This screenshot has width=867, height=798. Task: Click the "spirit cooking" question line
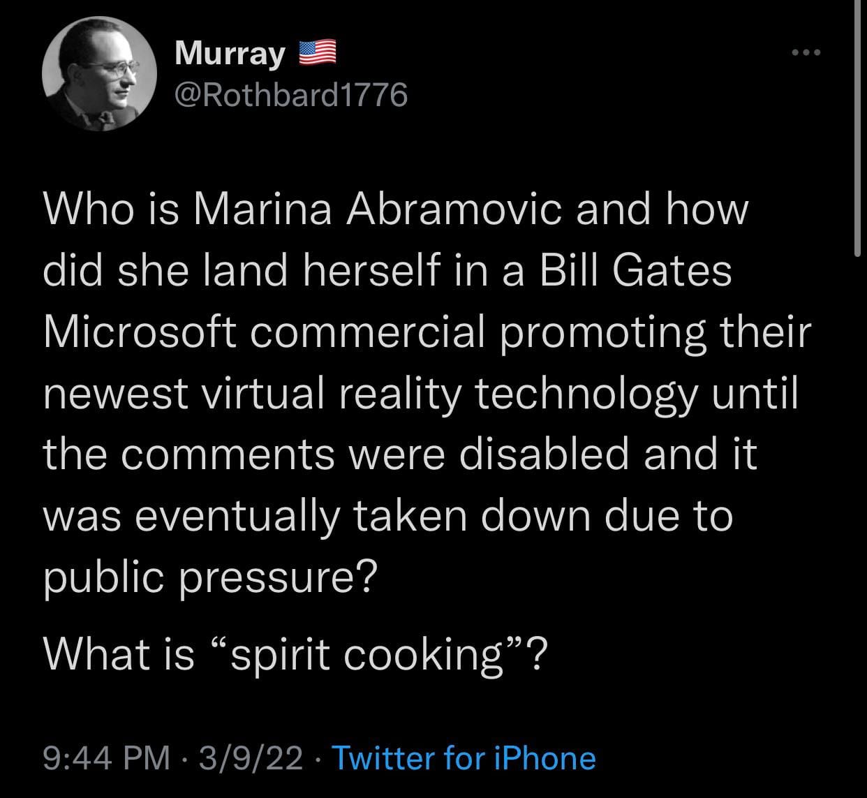click(x=294, y=654)
